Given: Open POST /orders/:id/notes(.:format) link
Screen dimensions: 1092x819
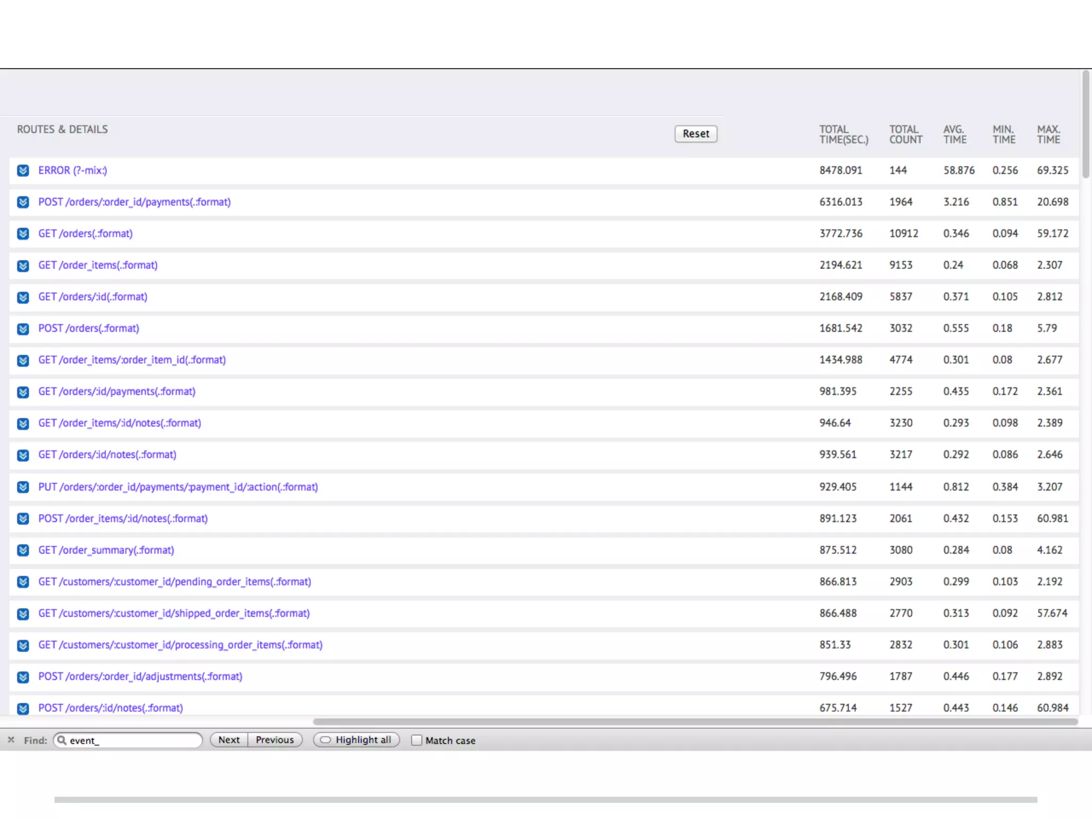Looking at the screenshot, I should point(110,708).
